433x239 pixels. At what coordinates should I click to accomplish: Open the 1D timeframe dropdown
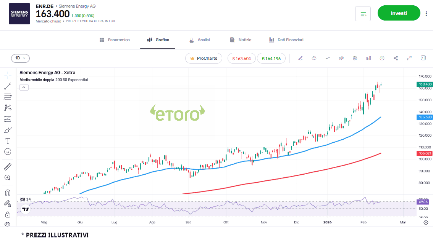[20, 58]
